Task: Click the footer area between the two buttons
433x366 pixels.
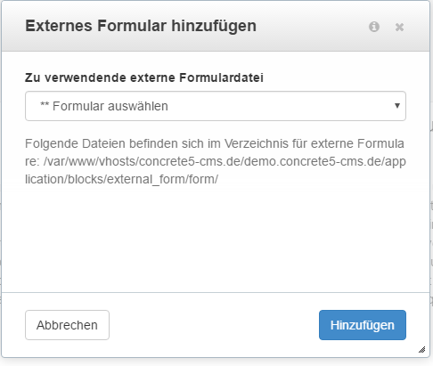Action: tap(214, 325)
